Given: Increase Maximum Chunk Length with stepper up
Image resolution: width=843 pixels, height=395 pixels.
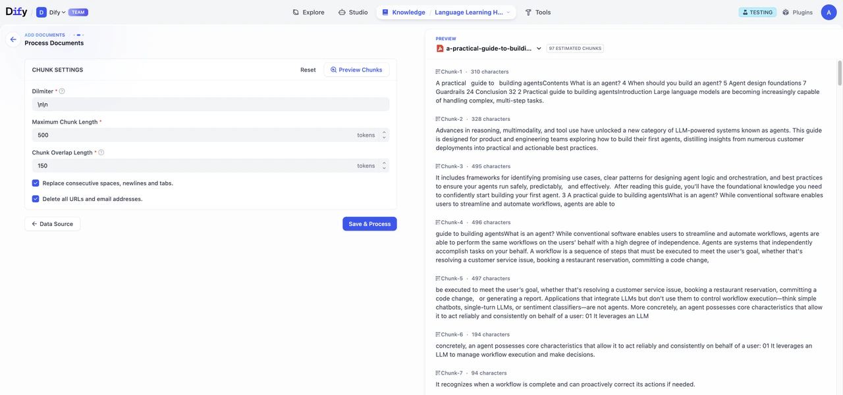Looking at the screenshot, I should tap(385, 132).
